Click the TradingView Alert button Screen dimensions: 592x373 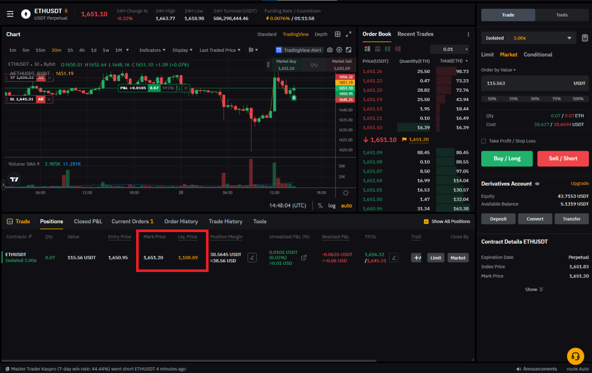pos(299,50)
